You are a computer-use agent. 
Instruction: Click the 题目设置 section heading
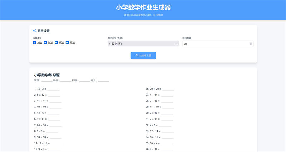tap(43, 31)
